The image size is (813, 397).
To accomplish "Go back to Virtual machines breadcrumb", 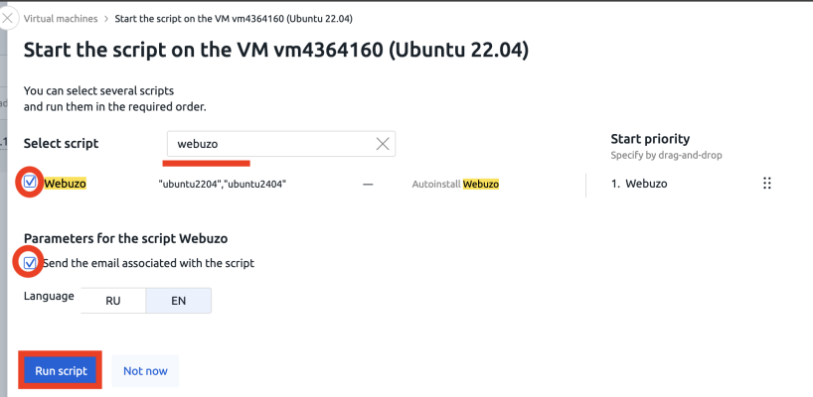I will (x=61, y=19).
